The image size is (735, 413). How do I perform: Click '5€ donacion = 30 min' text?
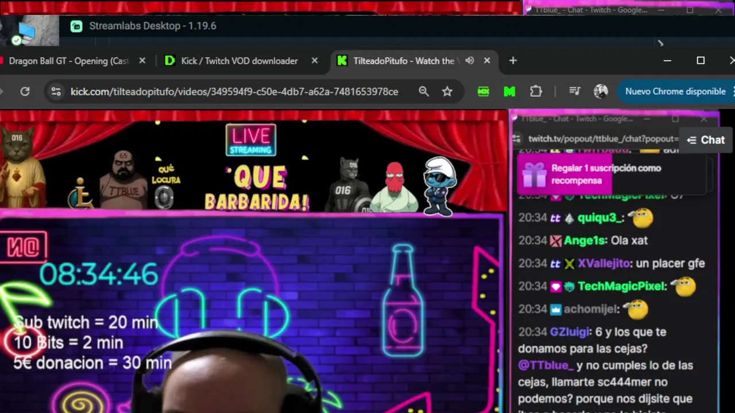coord(92,363)
